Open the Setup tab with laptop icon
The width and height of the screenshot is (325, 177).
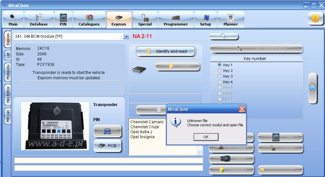tap(205, 20)
